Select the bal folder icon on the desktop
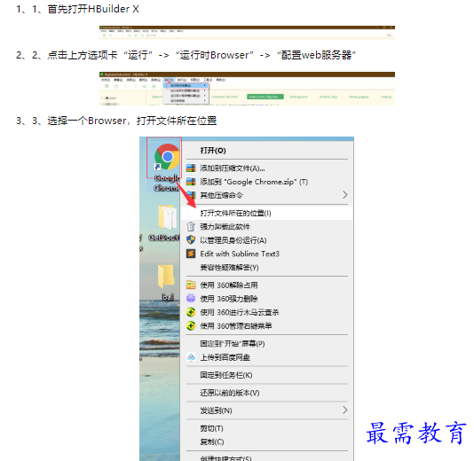The image size is (474, 461). point(166,277)
